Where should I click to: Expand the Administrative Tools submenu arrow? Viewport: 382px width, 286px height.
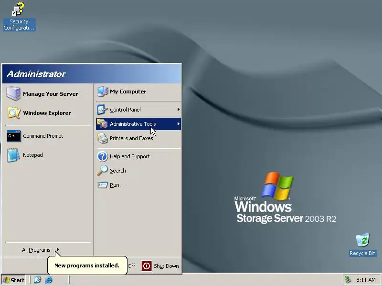pos(179,124)
